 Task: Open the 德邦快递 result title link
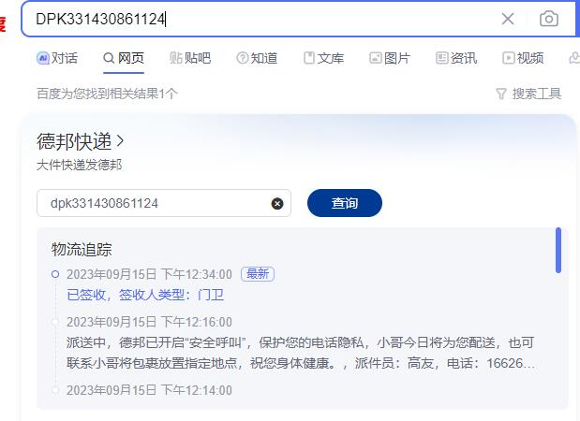(81, 141)
